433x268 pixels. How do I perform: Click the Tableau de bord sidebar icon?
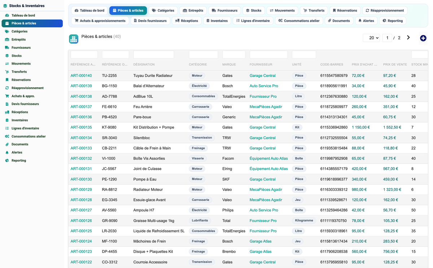point(7,16)
